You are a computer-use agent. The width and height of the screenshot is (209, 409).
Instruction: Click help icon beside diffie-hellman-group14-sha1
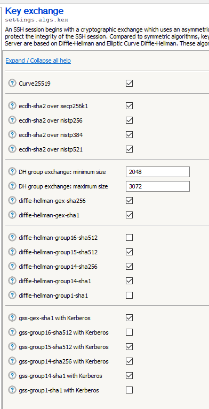[x=12, y=281]
